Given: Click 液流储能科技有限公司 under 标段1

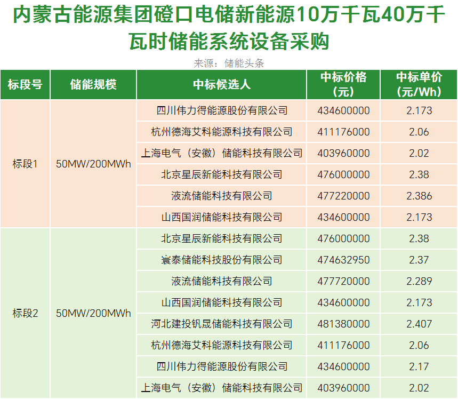Looking at the screenshot, I should 222,196.
